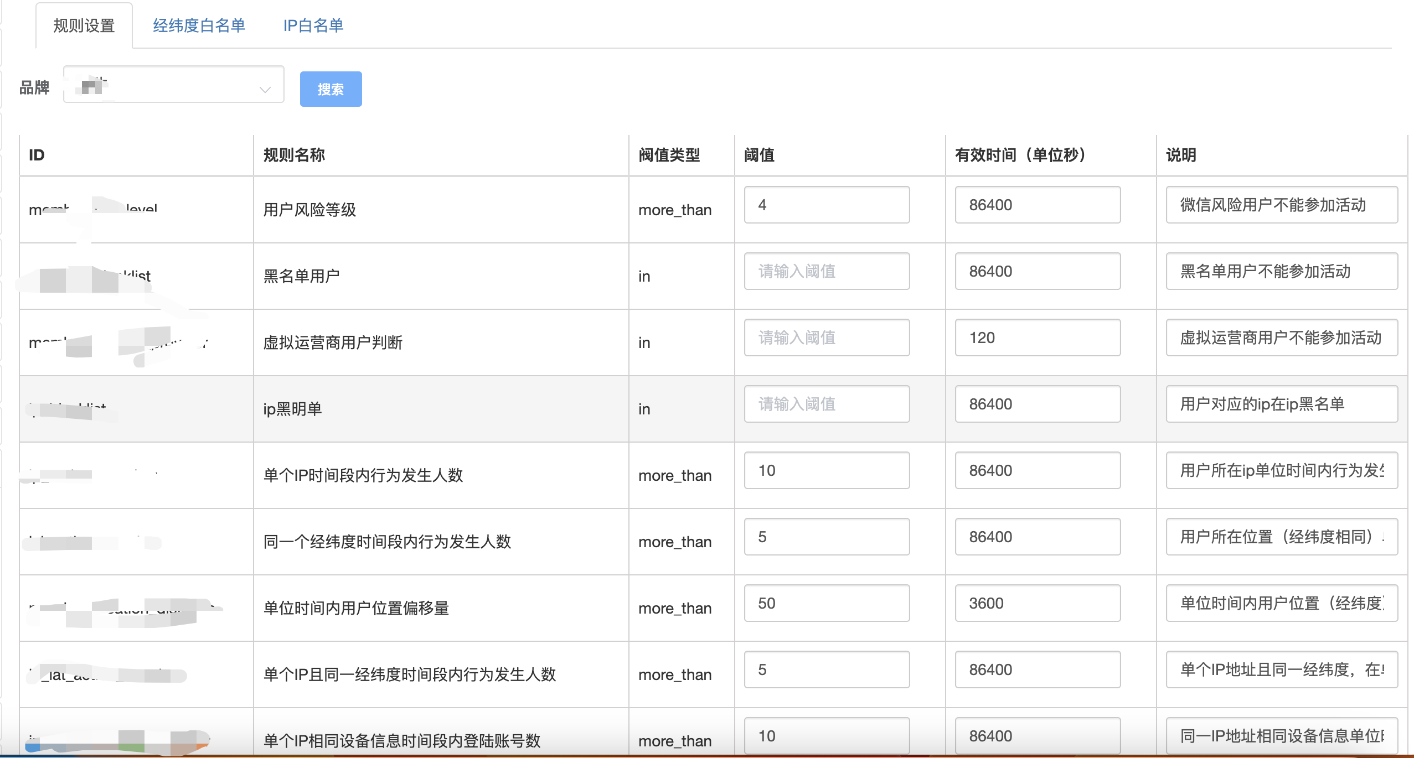
Task: Select rule name ip黑明单
Action: point(292,409)
